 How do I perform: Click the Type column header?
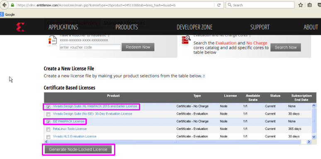pos(197,95)
